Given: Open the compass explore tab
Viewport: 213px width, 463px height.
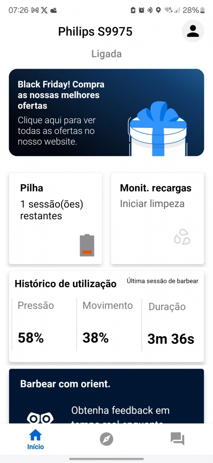Looking at the screenshot, I should [x=106, y=439].
